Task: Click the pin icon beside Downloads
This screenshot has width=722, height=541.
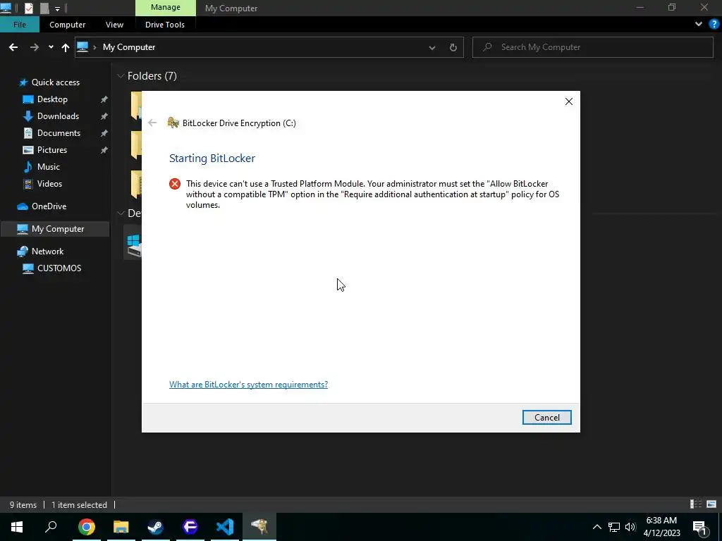Action: (104, 116)
